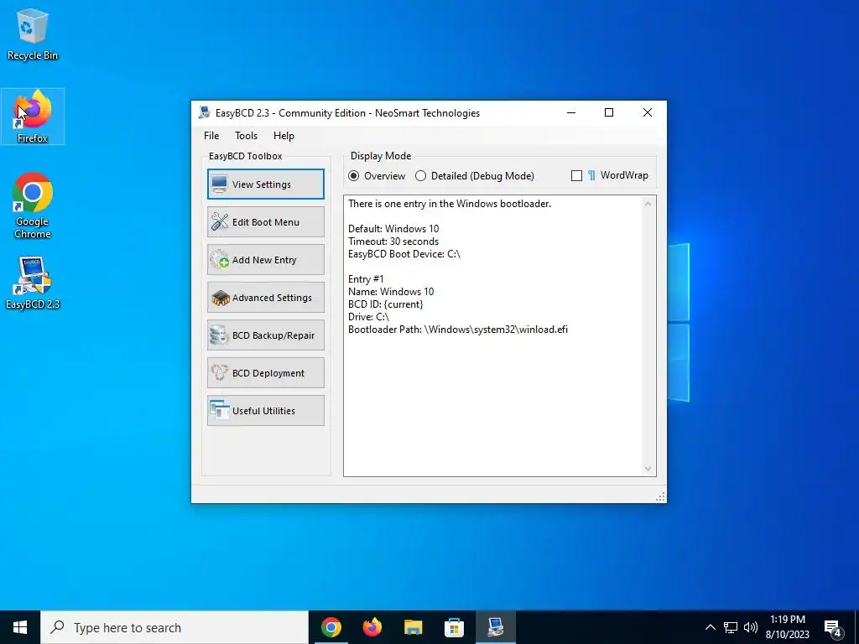This screenshot has height=644, width=859.
Task: Click the scroll up arrow in text pane
Action: 648,204
